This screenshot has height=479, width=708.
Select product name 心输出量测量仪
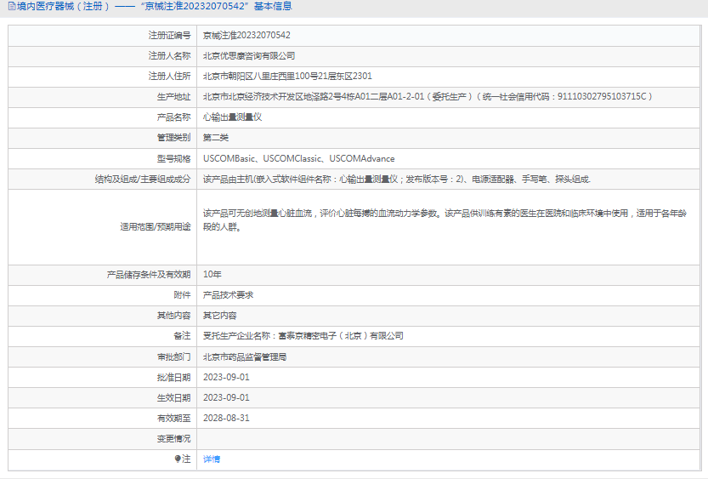[232, 117]
